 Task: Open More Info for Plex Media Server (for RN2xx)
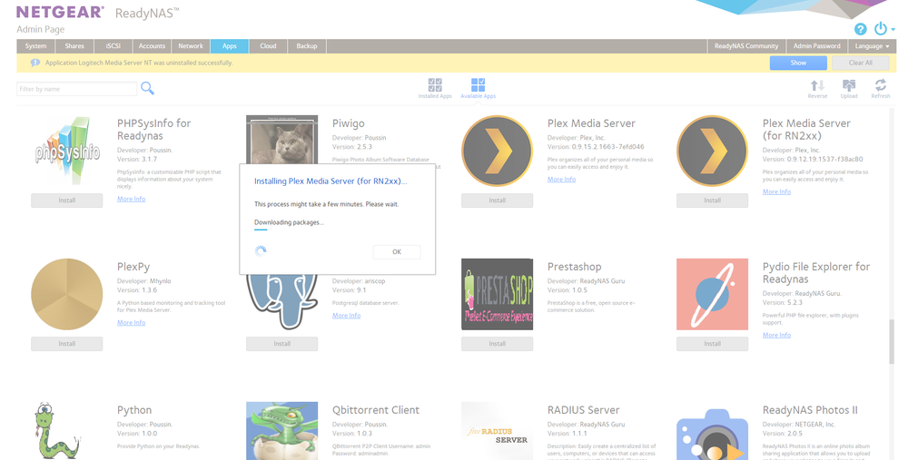pos(776,191)
